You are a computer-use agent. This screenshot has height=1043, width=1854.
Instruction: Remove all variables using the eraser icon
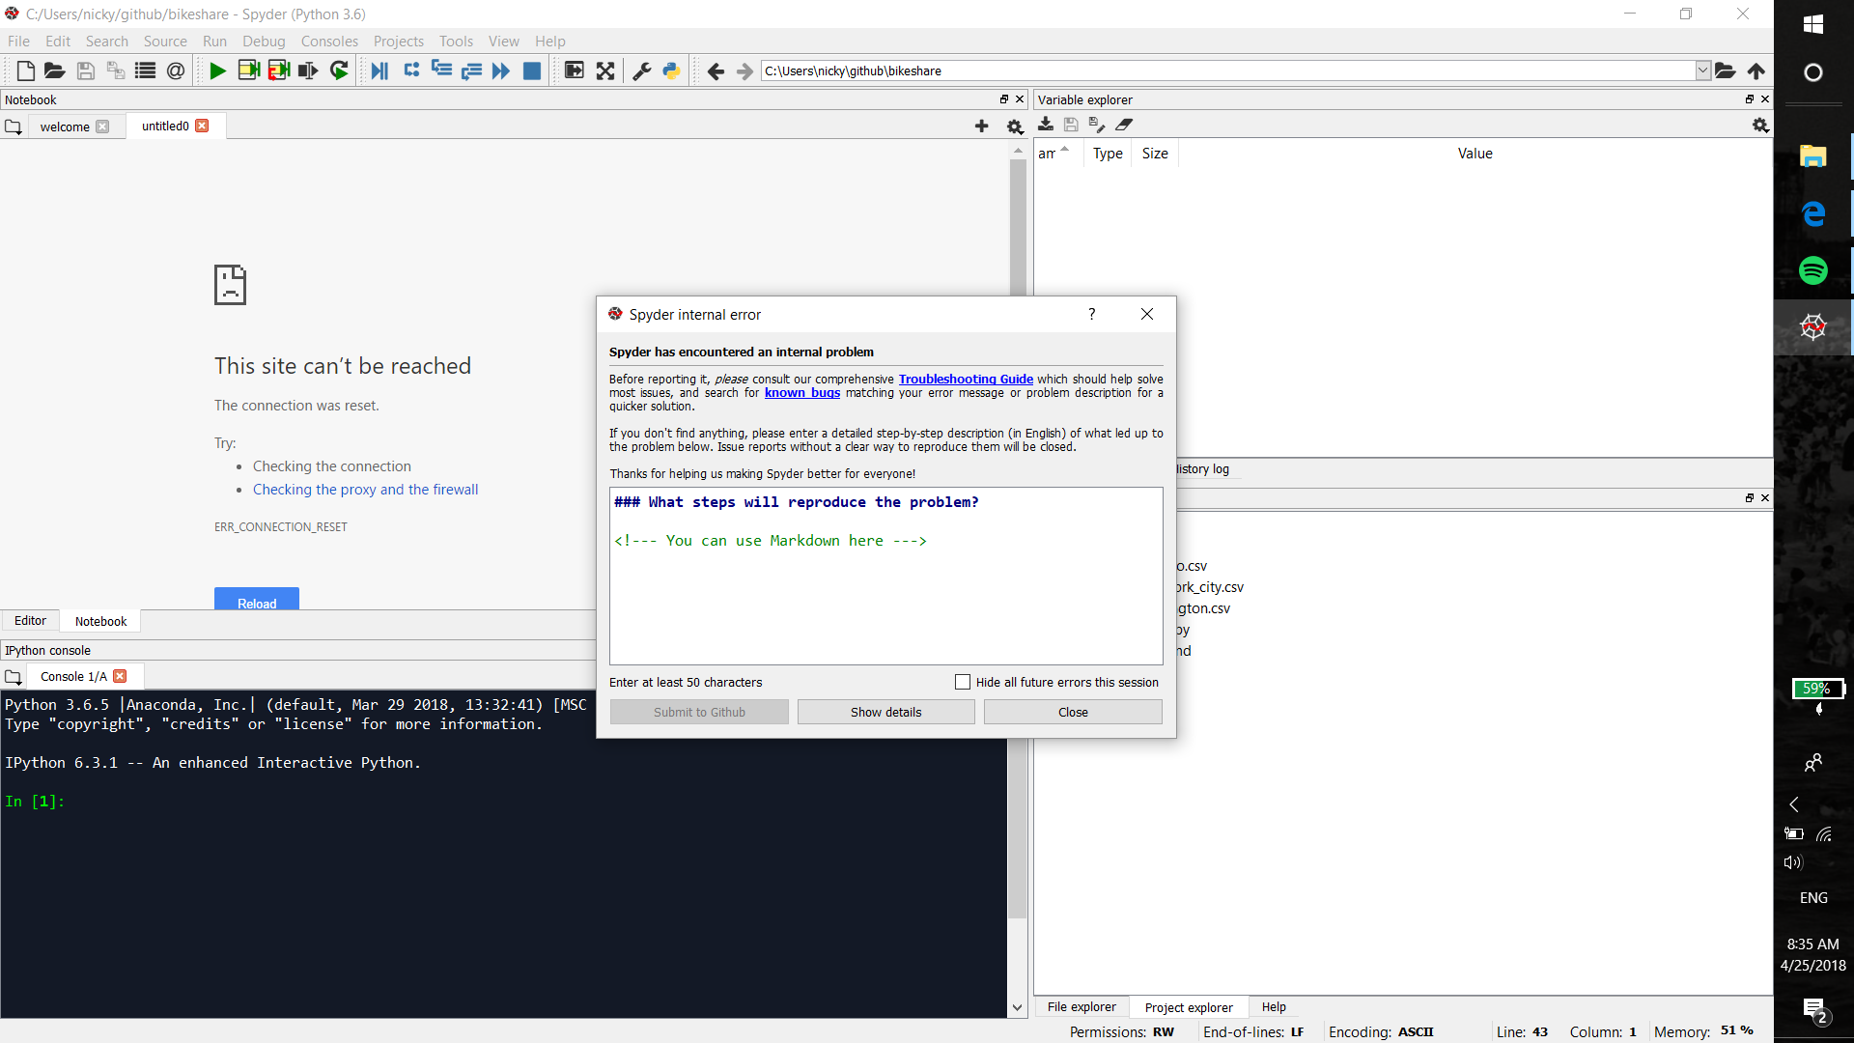(x=1125, y=125)
